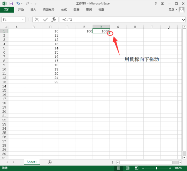Click the Select All corner triangle

pos(4,27)
